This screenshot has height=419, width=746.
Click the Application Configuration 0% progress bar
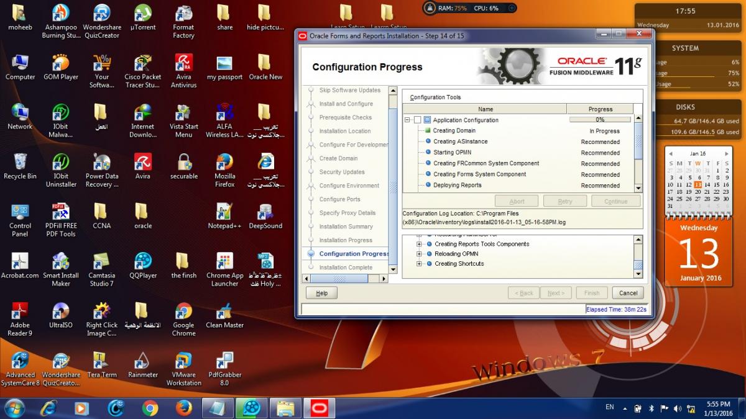point(600,120)
